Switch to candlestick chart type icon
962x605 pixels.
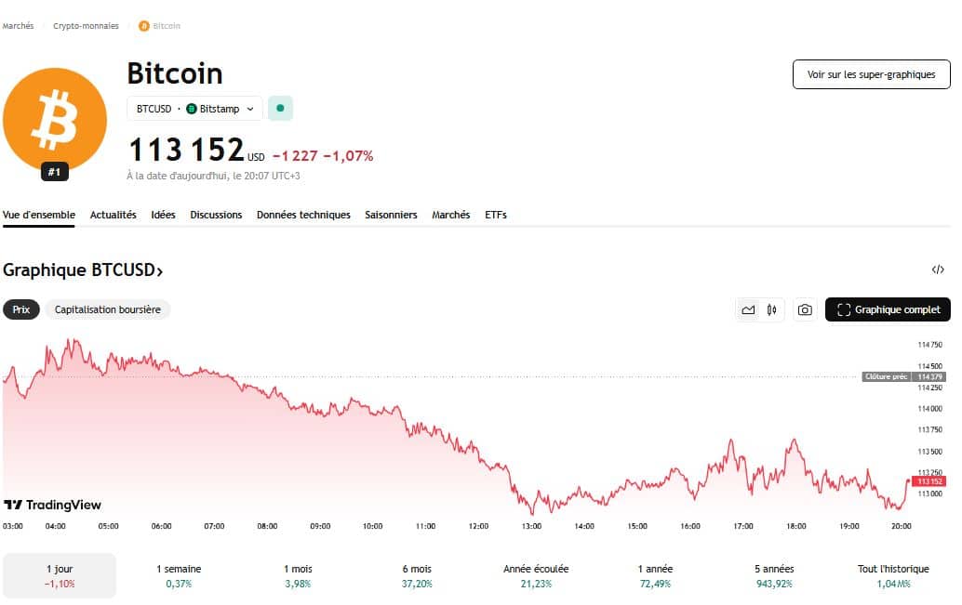(771, 309)
